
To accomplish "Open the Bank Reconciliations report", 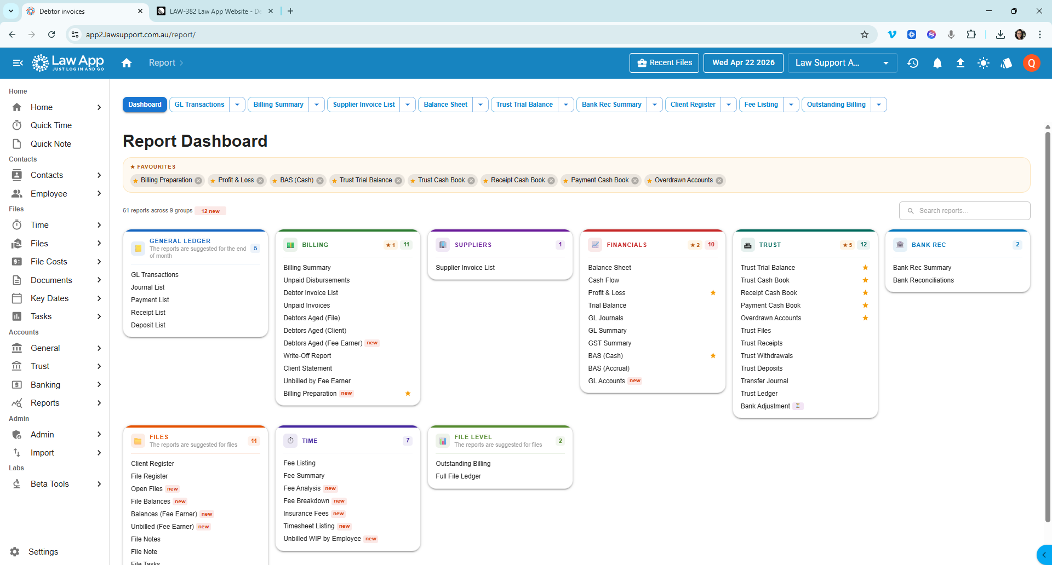I will [923, 280].
